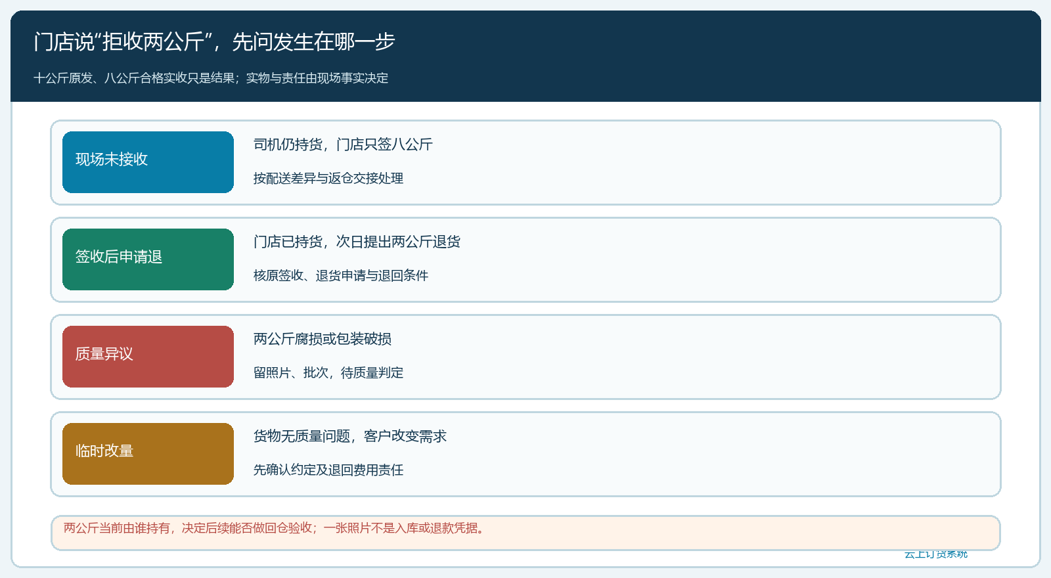1051x578 pixels.
Task: Click the red 质量异议 label
Action: (148, 357)
